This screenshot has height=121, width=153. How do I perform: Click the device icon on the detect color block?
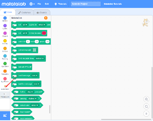point(16,105)
